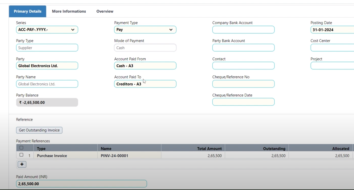Click the Party Balance value box

(x=47, y=102)
